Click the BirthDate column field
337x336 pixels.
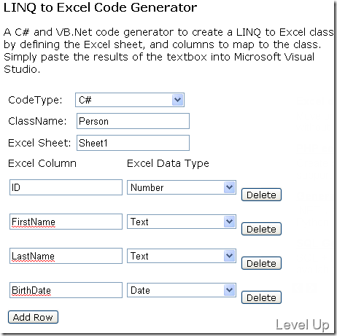66,290
